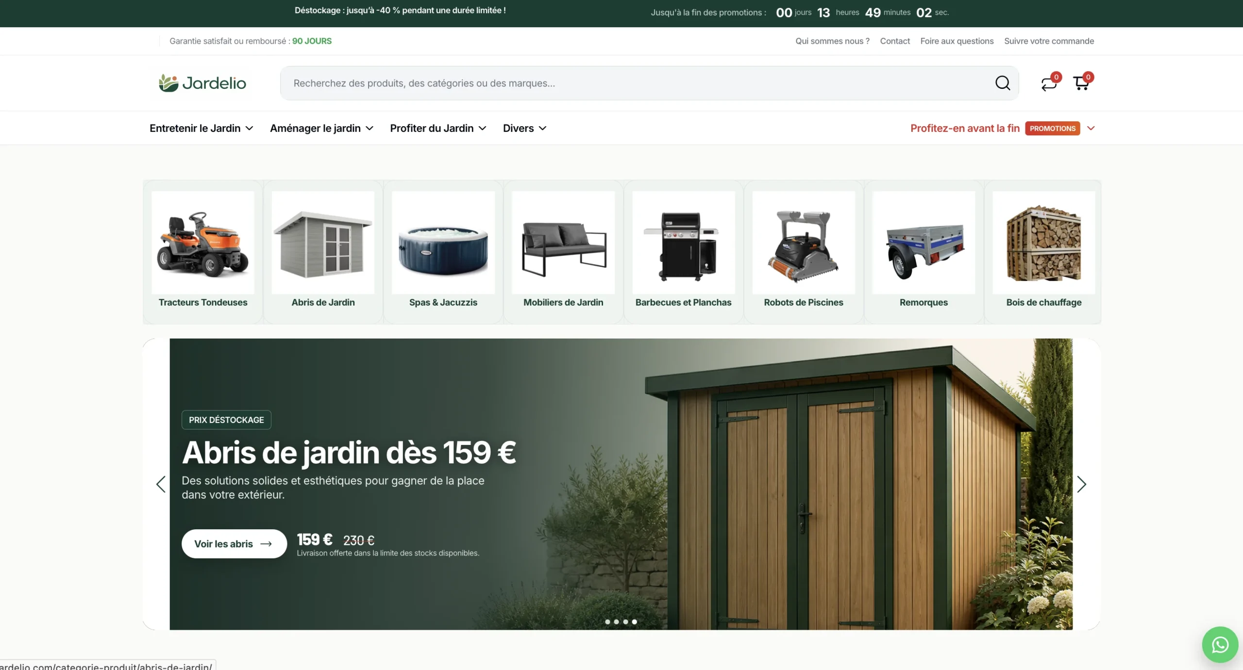Viewport: 1243px width, 670px height.
Task: Click the Abris de jardin dès 159 € heading
Action: pos(349,452)
